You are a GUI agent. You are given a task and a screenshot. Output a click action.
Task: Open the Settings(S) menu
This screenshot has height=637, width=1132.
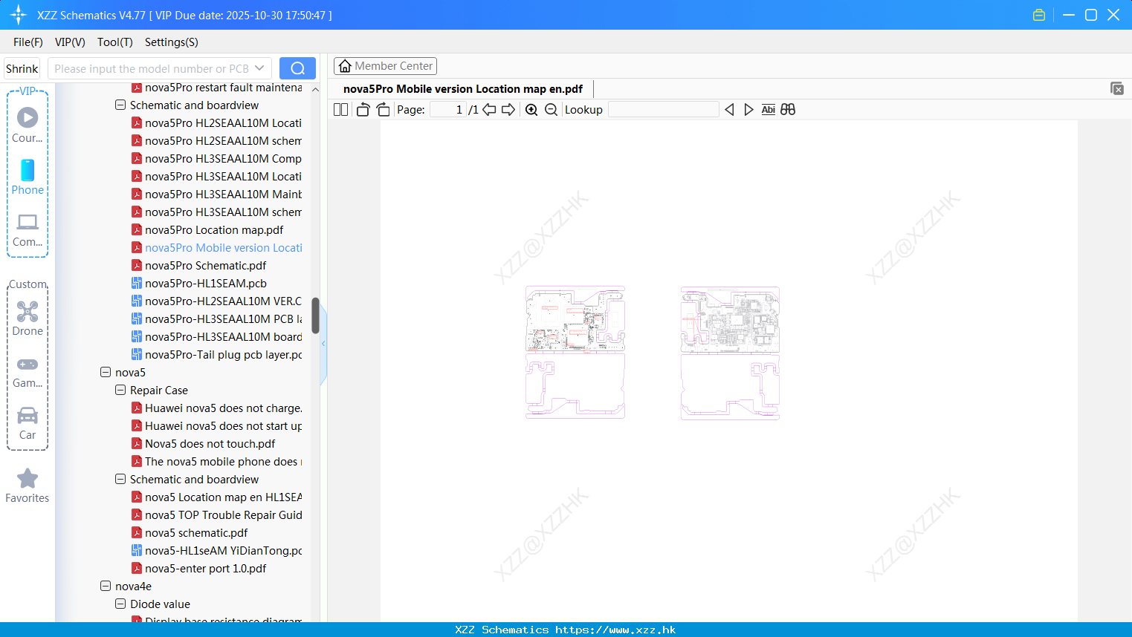172,42
